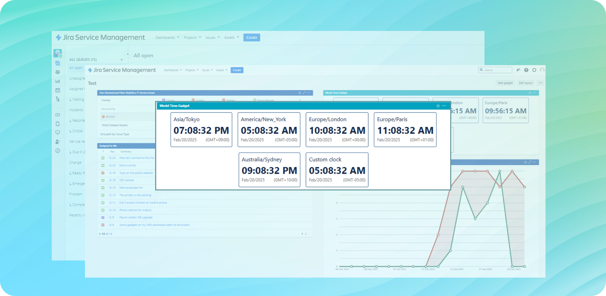Open the Reports bar chart icon in the sidebar
Image resolution: width=606 pixels, height=296 pixels.
pos(58,81)
